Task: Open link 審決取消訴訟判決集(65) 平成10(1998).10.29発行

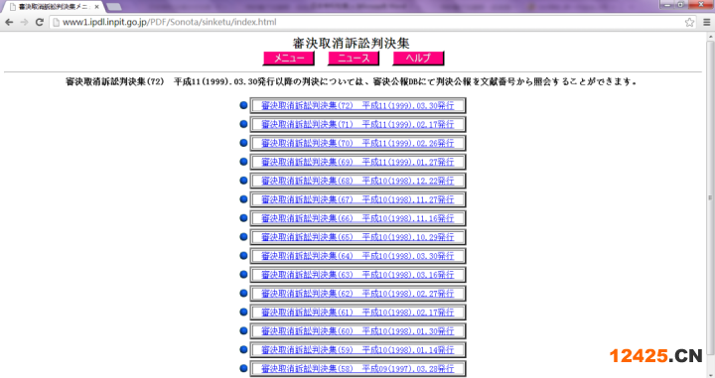Action: pyautogui.click(x=357, y=237)
